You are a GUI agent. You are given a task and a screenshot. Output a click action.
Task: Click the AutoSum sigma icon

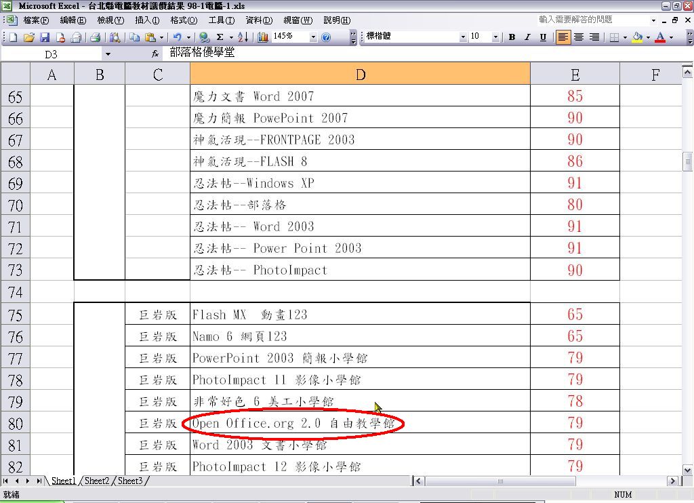tap(220, 37)
